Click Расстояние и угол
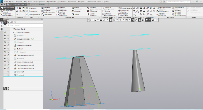This screenshot has width=203, height=110. tap(178, 8)
